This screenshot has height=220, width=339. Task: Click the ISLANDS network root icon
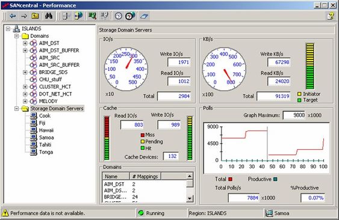[16, 28]
